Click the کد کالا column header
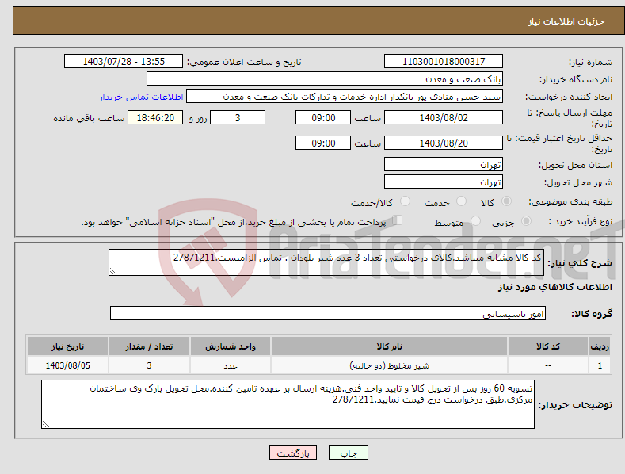Screen dimensions: 625x474 click(x=548, y=346)
